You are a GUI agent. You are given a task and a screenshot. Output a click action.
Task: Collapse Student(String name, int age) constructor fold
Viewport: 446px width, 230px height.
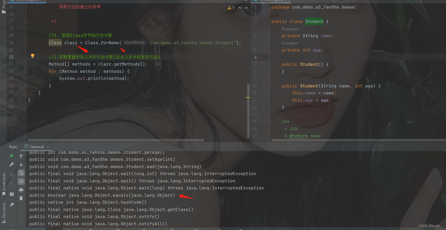pos(270,86)
